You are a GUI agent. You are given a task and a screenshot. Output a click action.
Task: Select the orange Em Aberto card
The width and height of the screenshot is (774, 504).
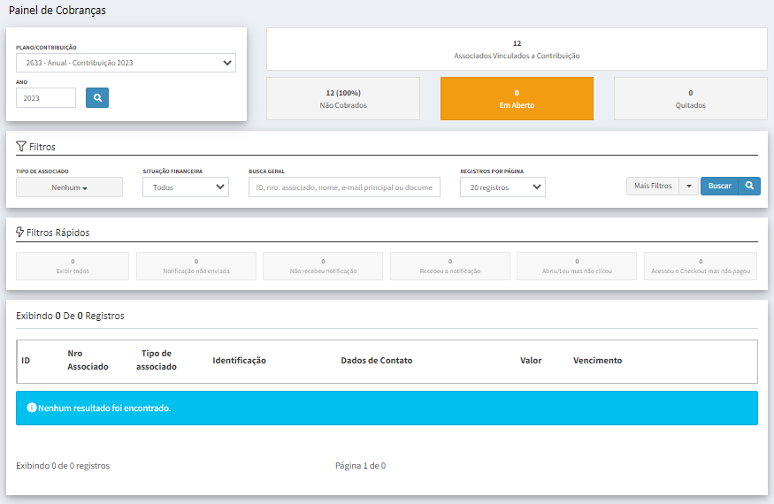tap(517, 98)
